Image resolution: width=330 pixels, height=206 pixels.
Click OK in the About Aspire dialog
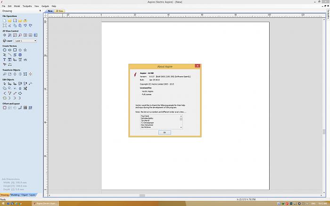point(165,133)
